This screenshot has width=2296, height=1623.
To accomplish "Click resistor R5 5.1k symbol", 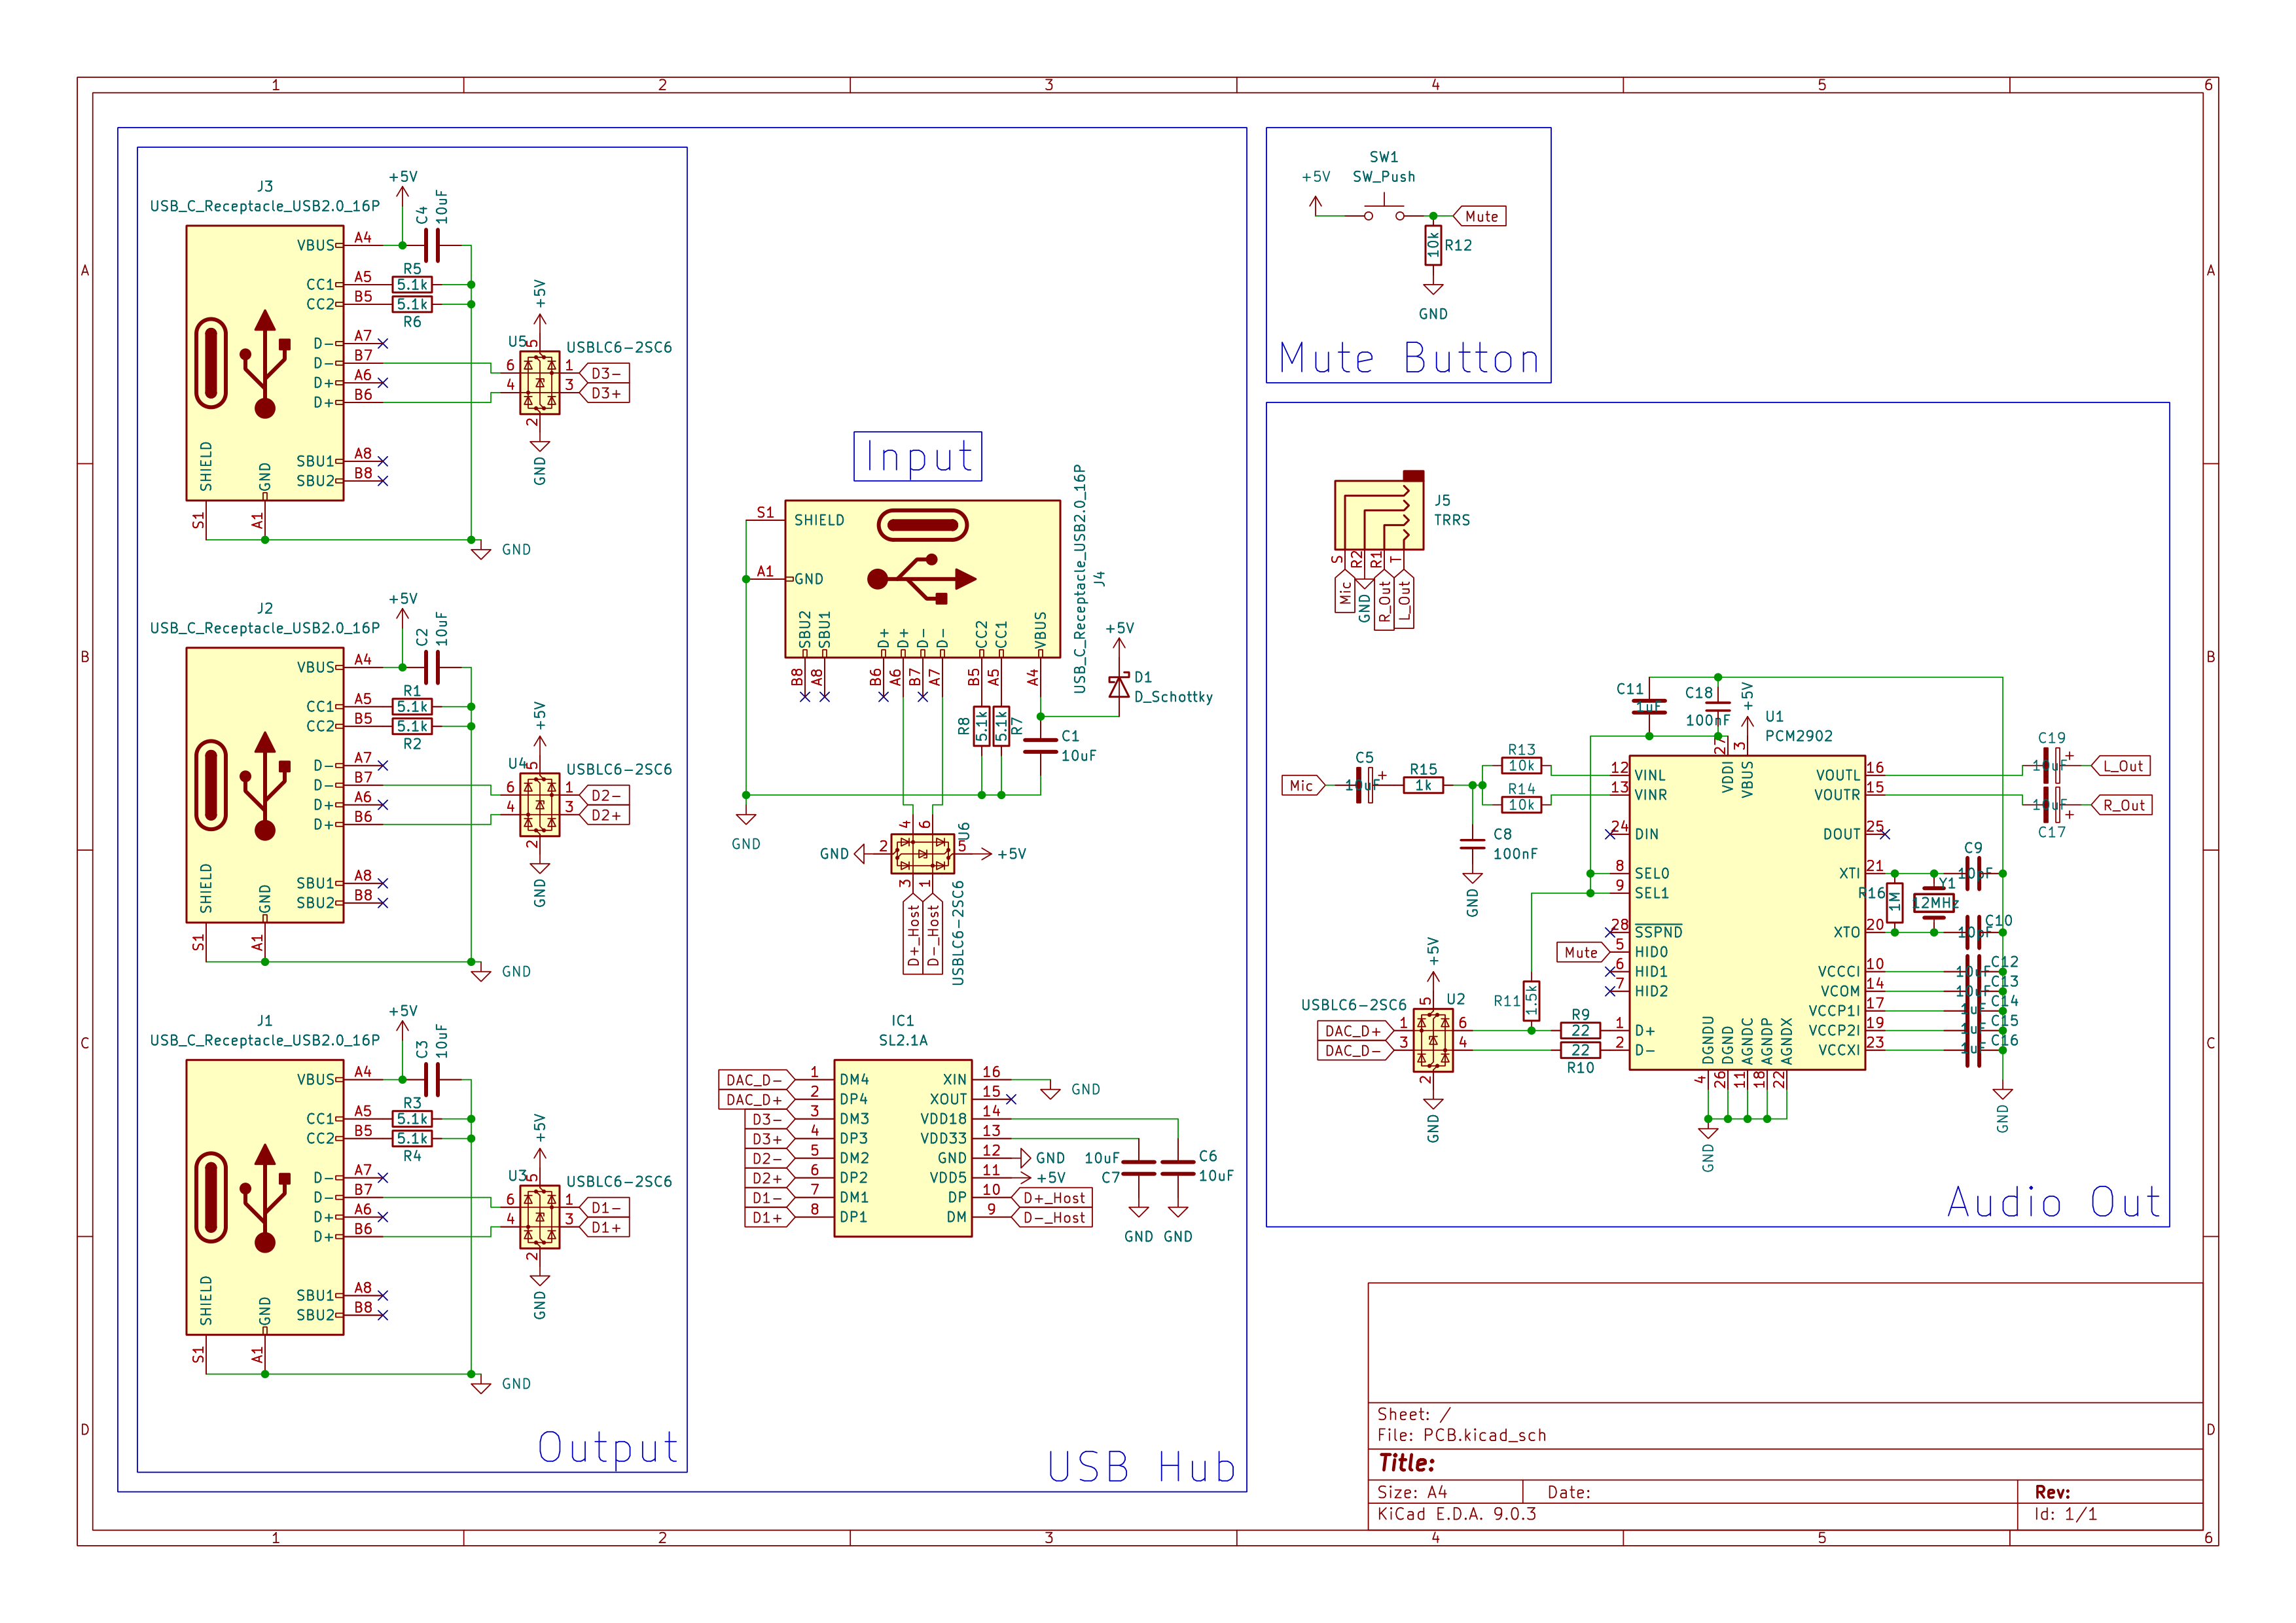I will (x=412, y=284).
